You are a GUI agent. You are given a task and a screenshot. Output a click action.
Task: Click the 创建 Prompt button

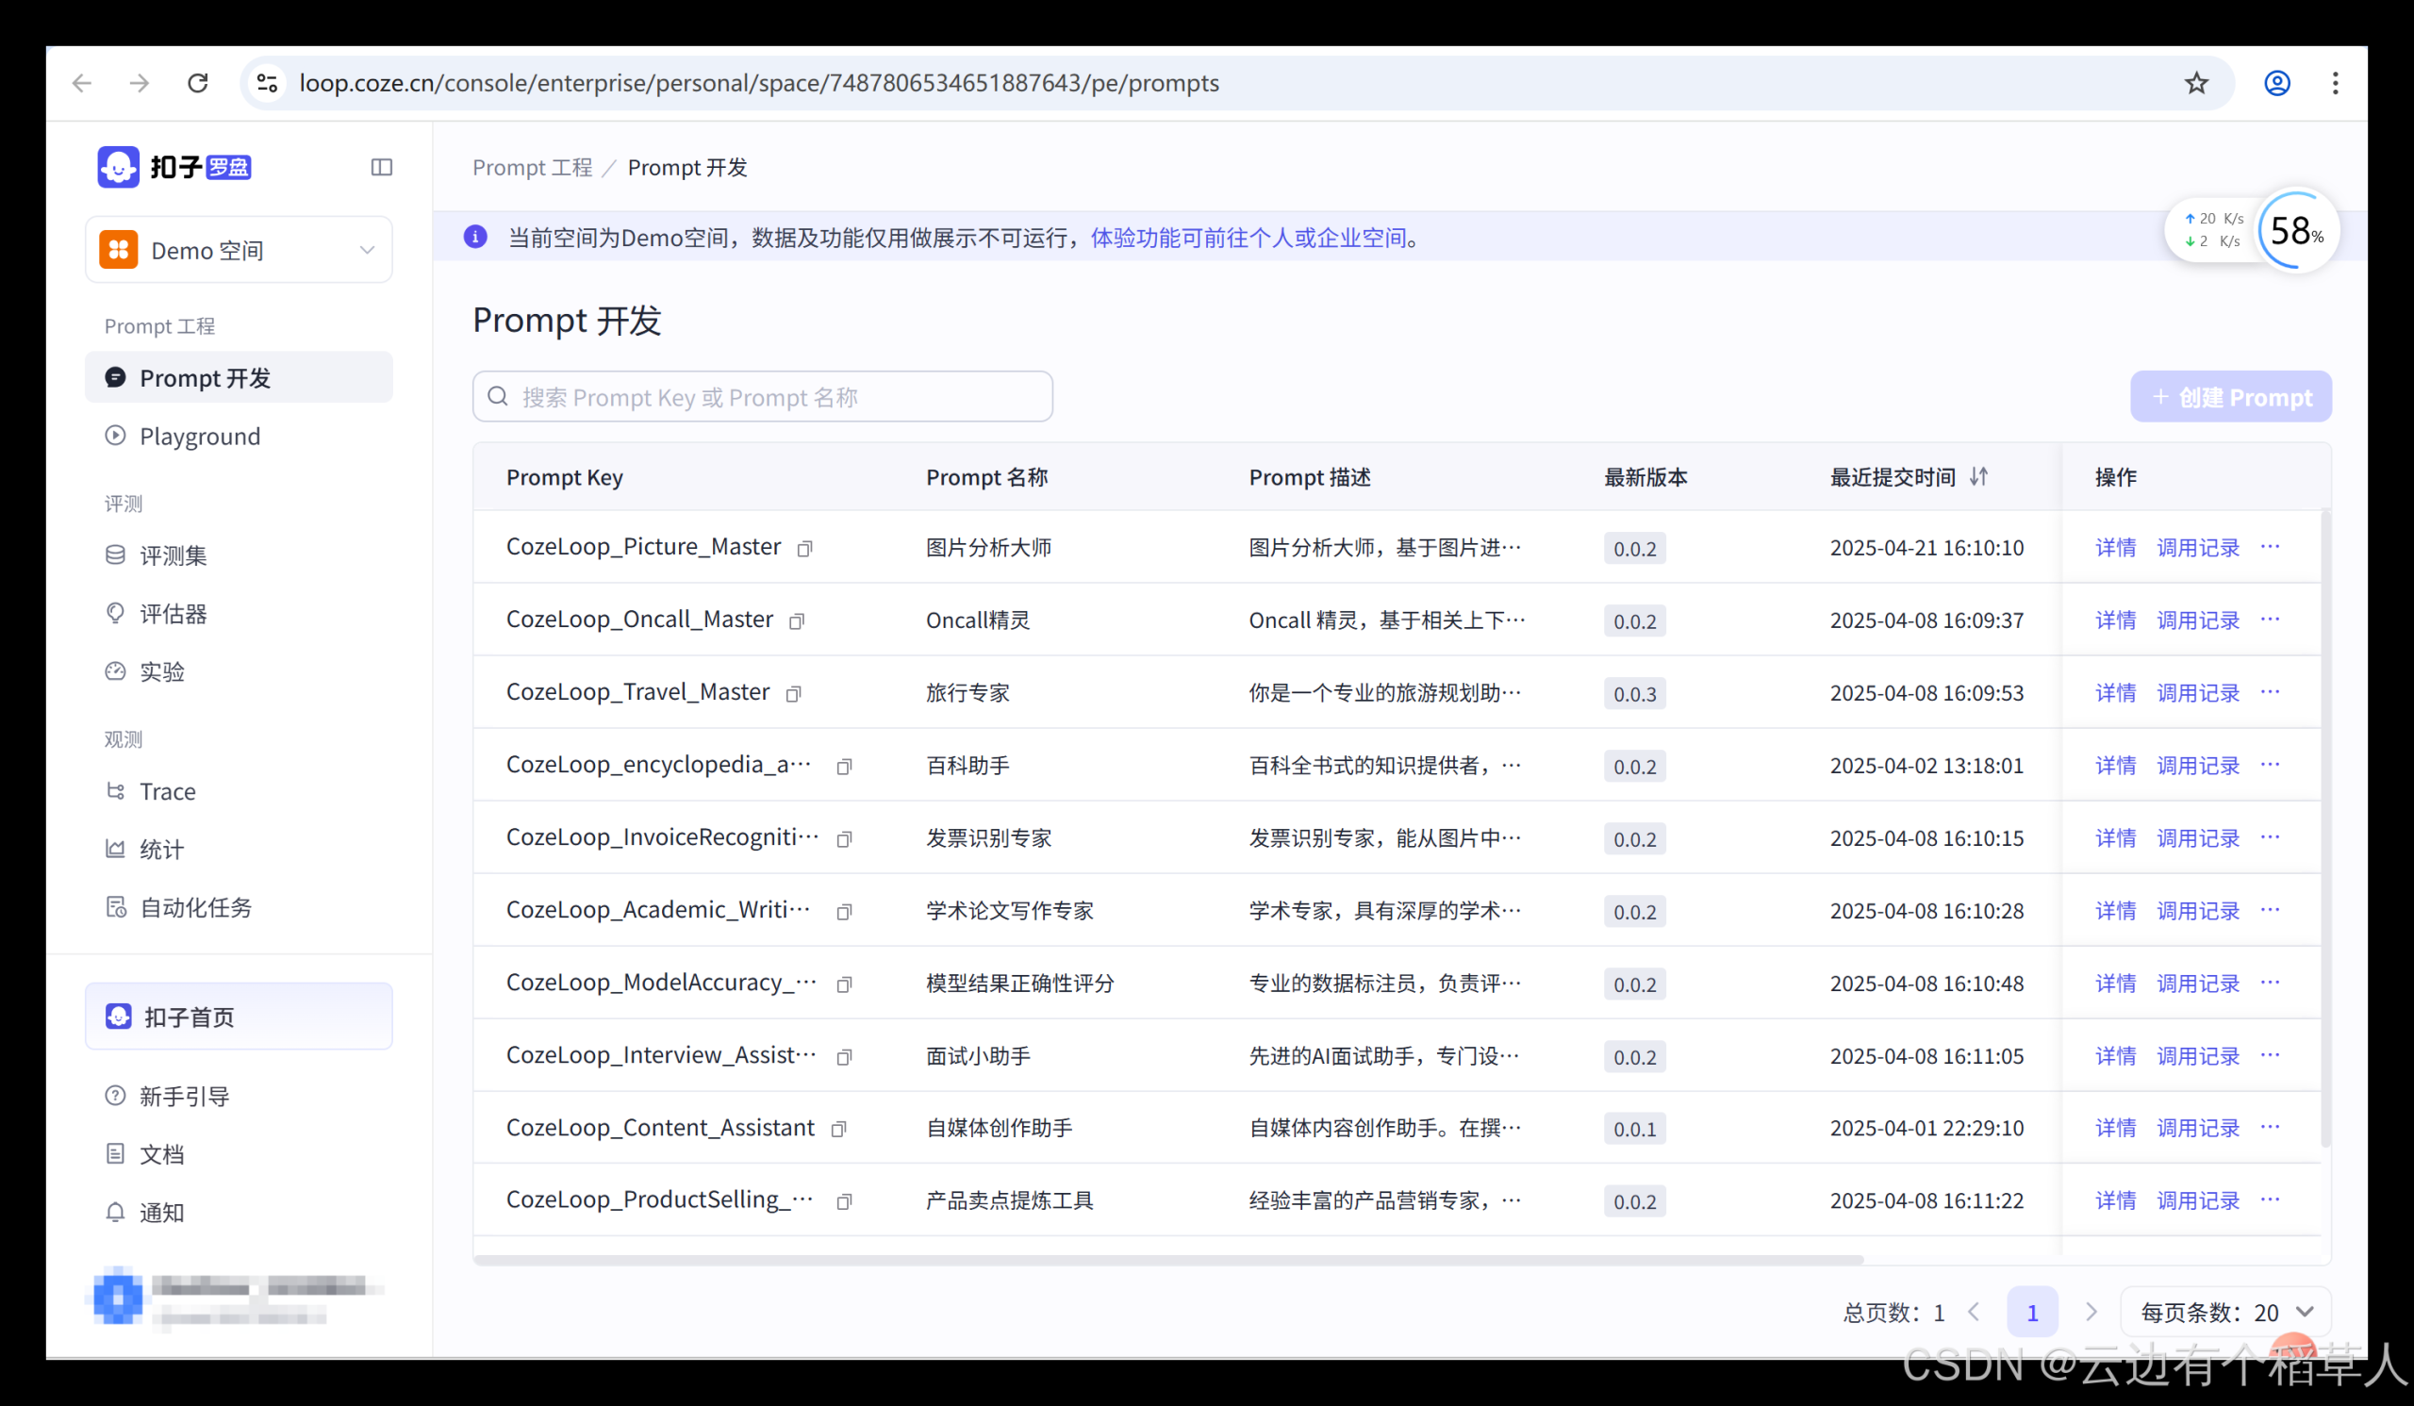[x=2232, y=396]
